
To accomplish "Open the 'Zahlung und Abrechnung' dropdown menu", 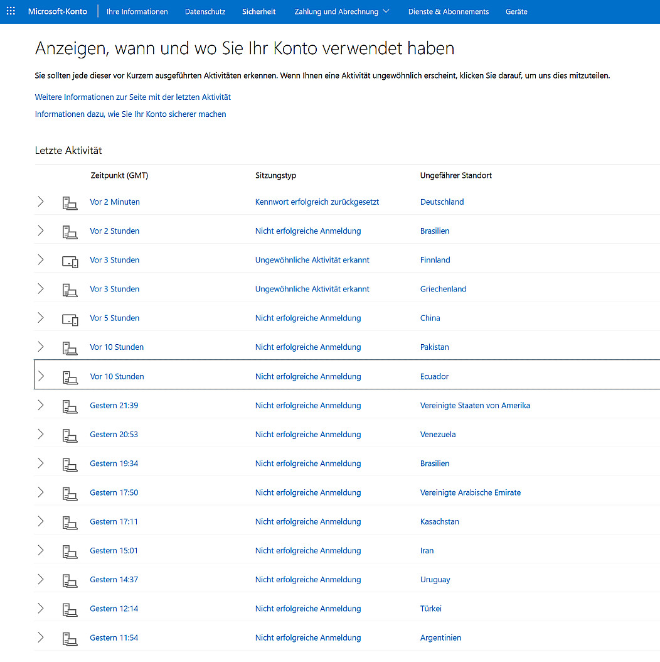I will click(341, 11).
